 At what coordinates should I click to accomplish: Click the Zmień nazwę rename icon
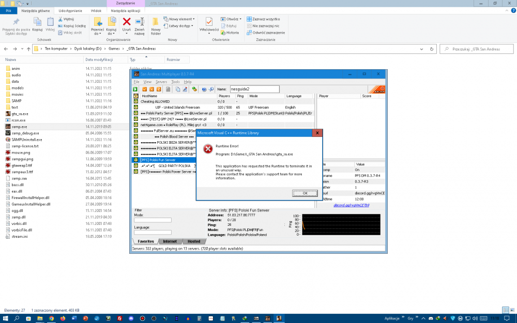[x=139, y=22]
